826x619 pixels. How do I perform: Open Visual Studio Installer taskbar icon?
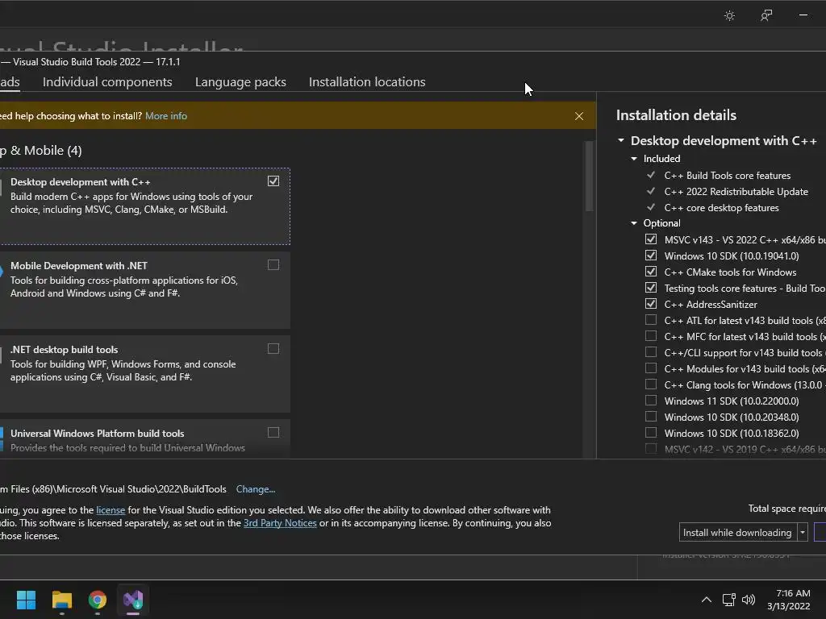click(133, 600)
